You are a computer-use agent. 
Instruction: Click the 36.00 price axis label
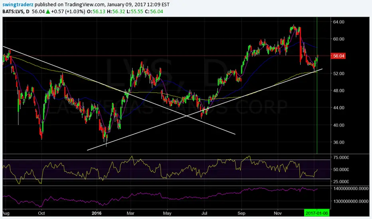(x=339, y=142)
